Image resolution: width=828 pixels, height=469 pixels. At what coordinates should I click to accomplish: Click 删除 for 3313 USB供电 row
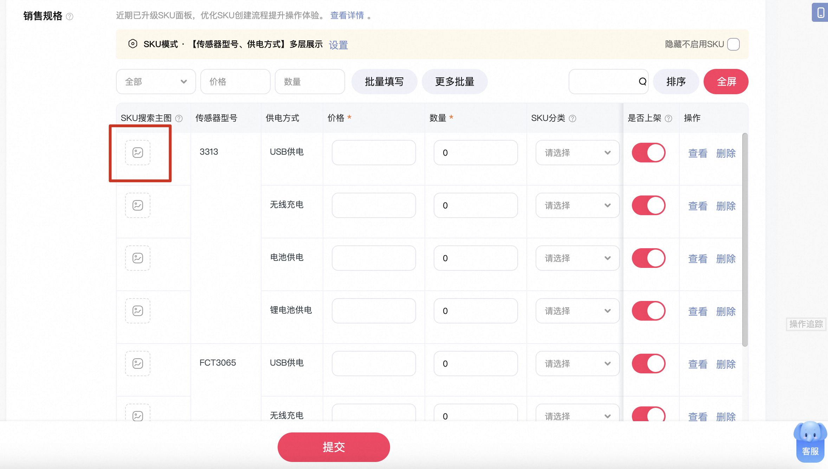click(x=726, y=153)
